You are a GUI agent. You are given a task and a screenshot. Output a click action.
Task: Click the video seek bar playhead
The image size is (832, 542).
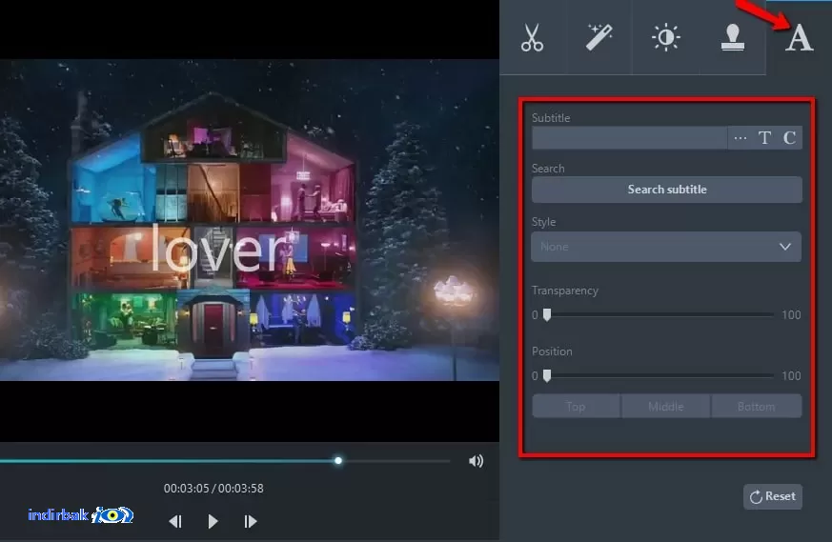click(x=338, y=461)
